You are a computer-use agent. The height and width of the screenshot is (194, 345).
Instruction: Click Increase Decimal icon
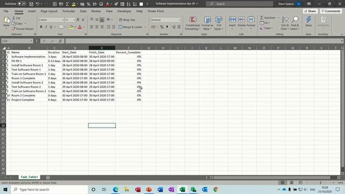point(174,27)
